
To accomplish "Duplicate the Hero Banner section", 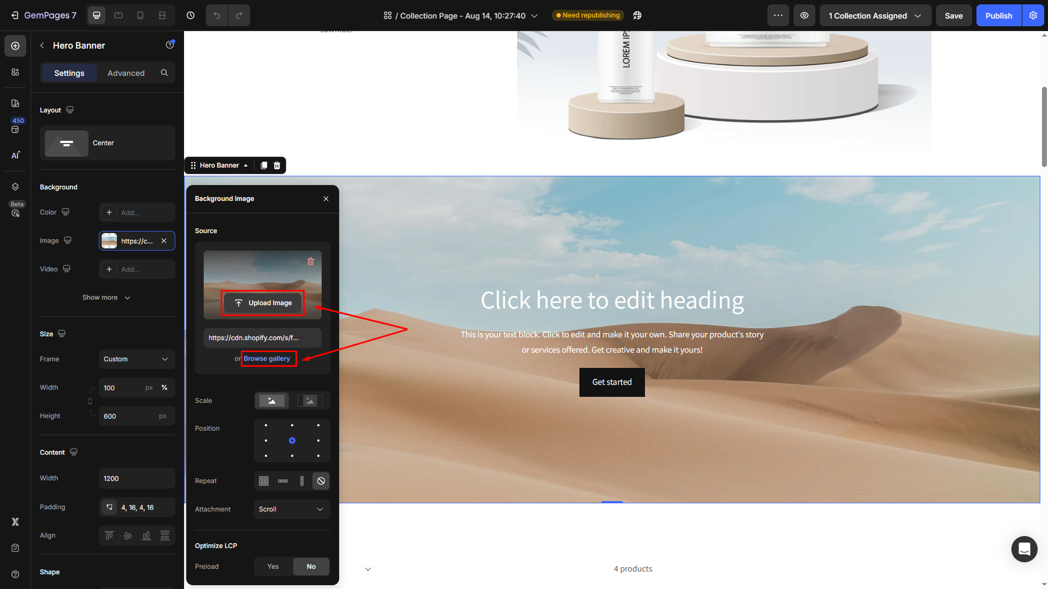I will tap(264, 165).
